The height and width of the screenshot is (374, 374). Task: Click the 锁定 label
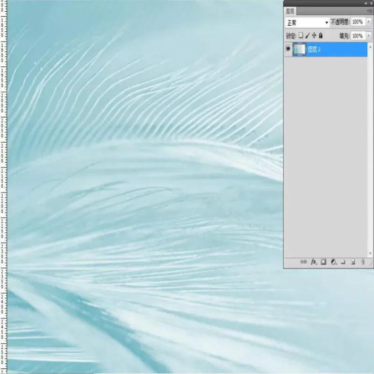click(x=291, y=36)
